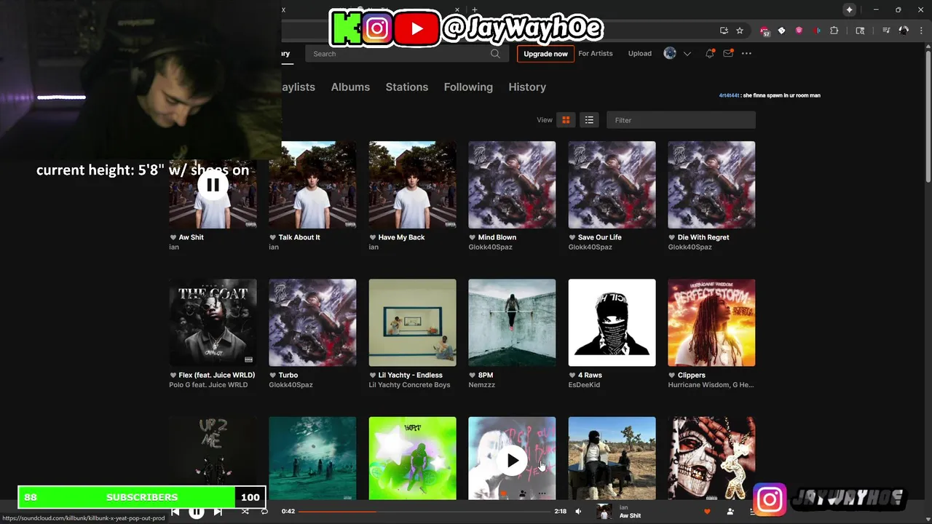
Task: Toggle the Die With Regret heart
Action: tap(671, 237)
